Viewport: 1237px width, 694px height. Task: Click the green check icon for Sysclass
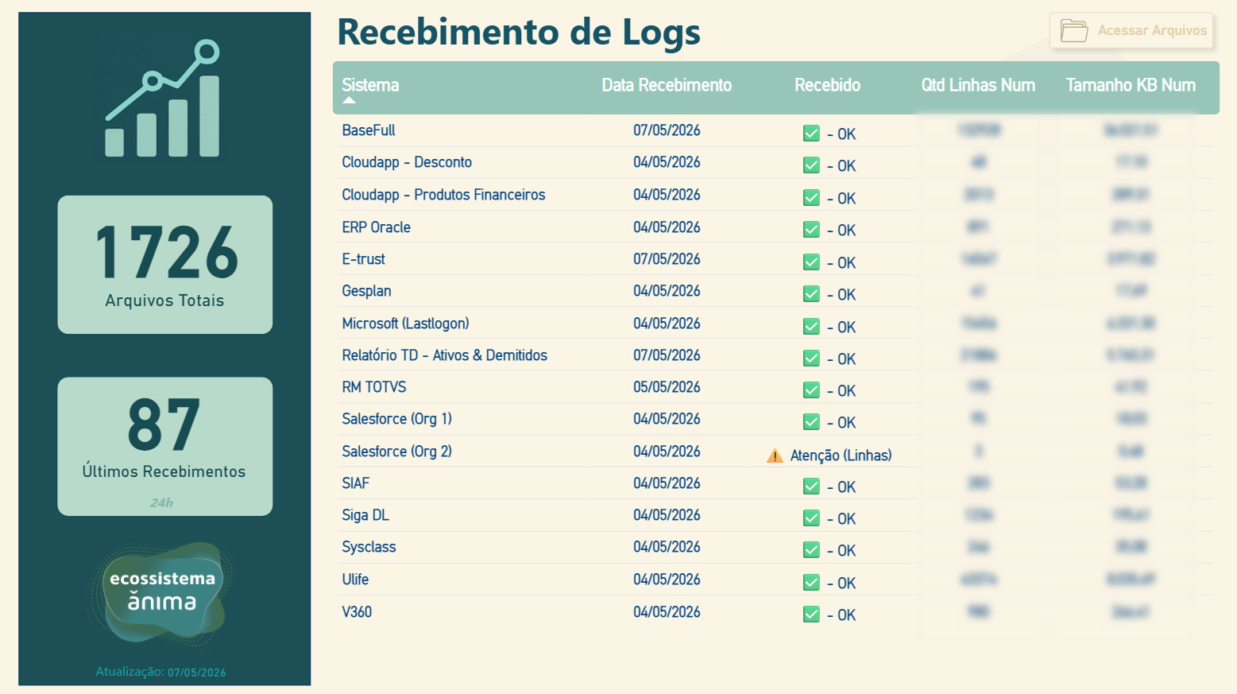tap(811, 550)
